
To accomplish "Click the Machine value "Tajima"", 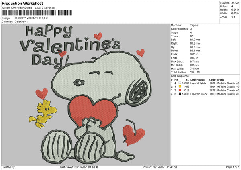I will [194, 25].
